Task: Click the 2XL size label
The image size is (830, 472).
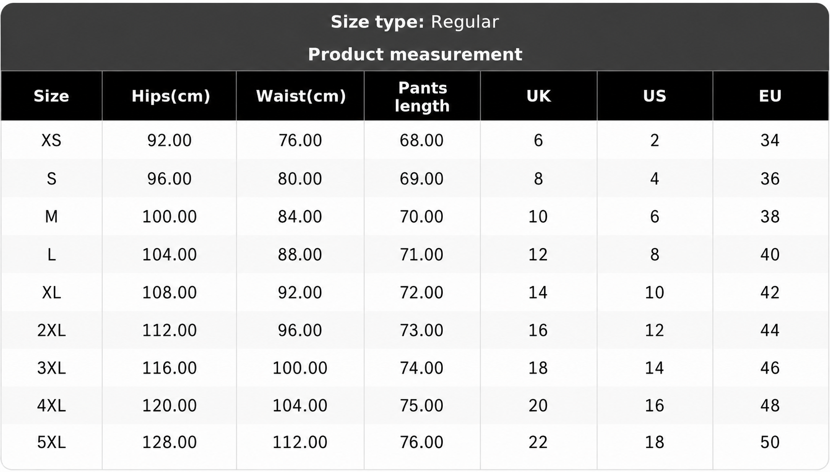Action: coord(51,330)
